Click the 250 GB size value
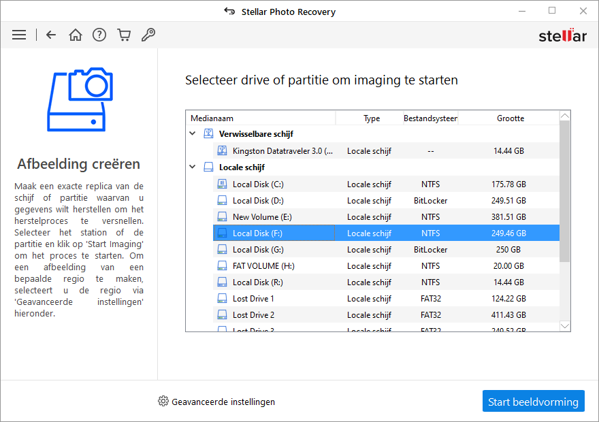599x422 pixels. pos(508,250)
